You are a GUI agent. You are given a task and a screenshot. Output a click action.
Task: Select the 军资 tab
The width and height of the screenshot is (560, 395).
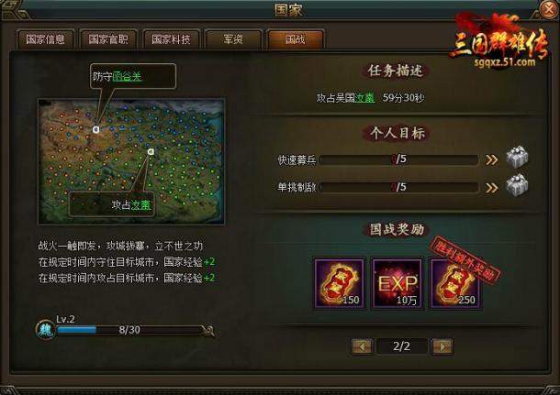[233, 39]
